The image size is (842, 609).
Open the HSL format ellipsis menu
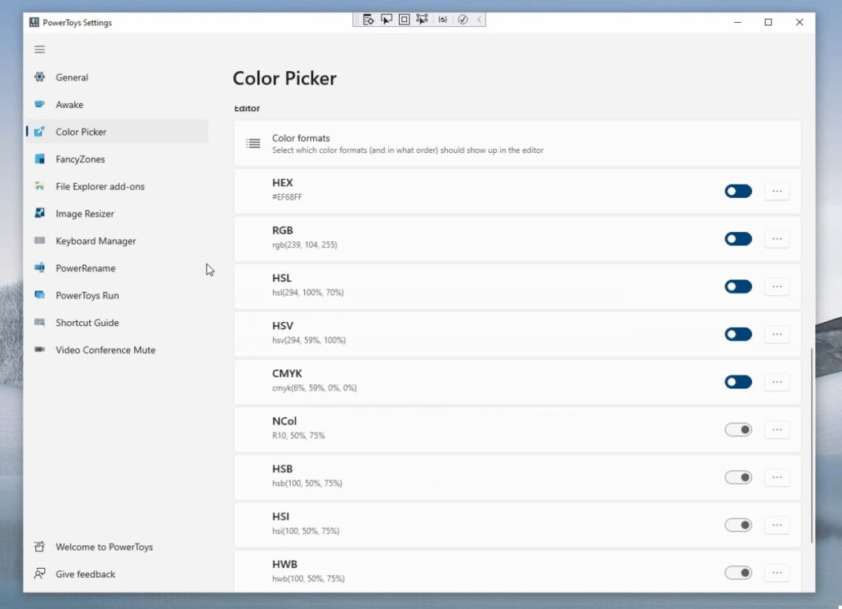(x=777, y=286)
